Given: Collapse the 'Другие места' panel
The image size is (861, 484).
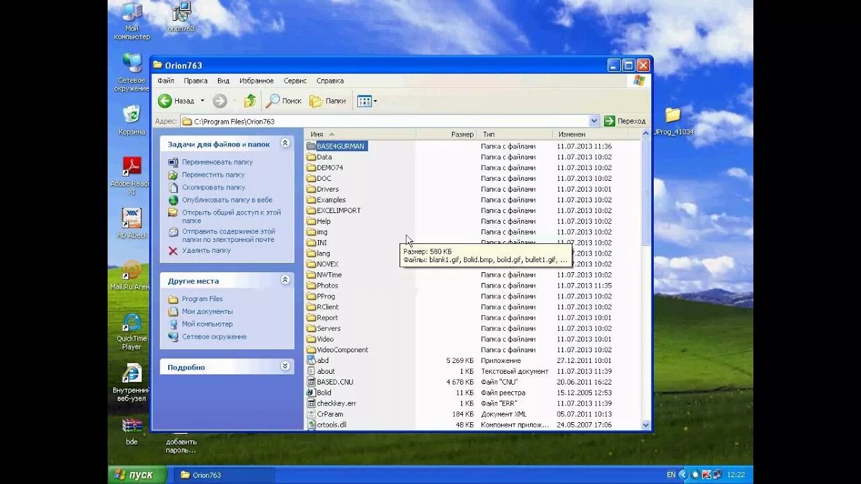Looking at the screenshot, I should [x=285, y=280].
